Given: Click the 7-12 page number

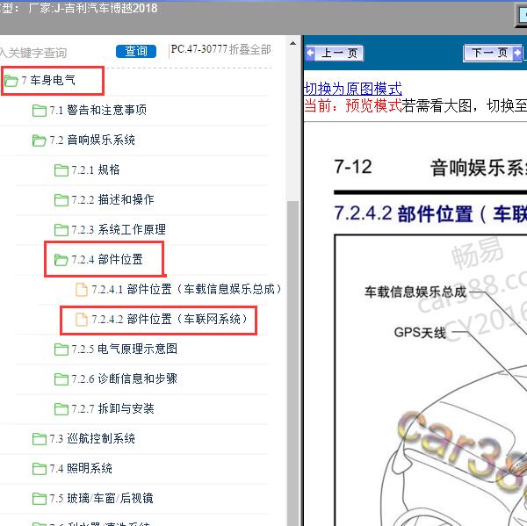Looking at the screenshot, I should click(x=353, y=167).
